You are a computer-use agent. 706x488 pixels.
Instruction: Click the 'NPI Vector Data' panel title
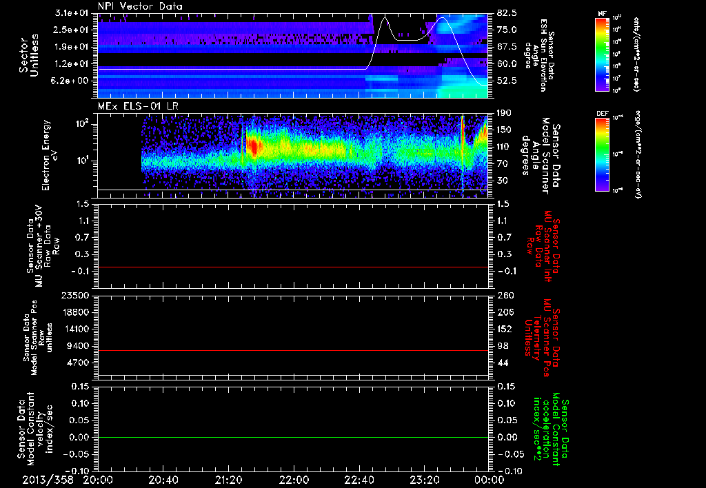tap(140, 6)
